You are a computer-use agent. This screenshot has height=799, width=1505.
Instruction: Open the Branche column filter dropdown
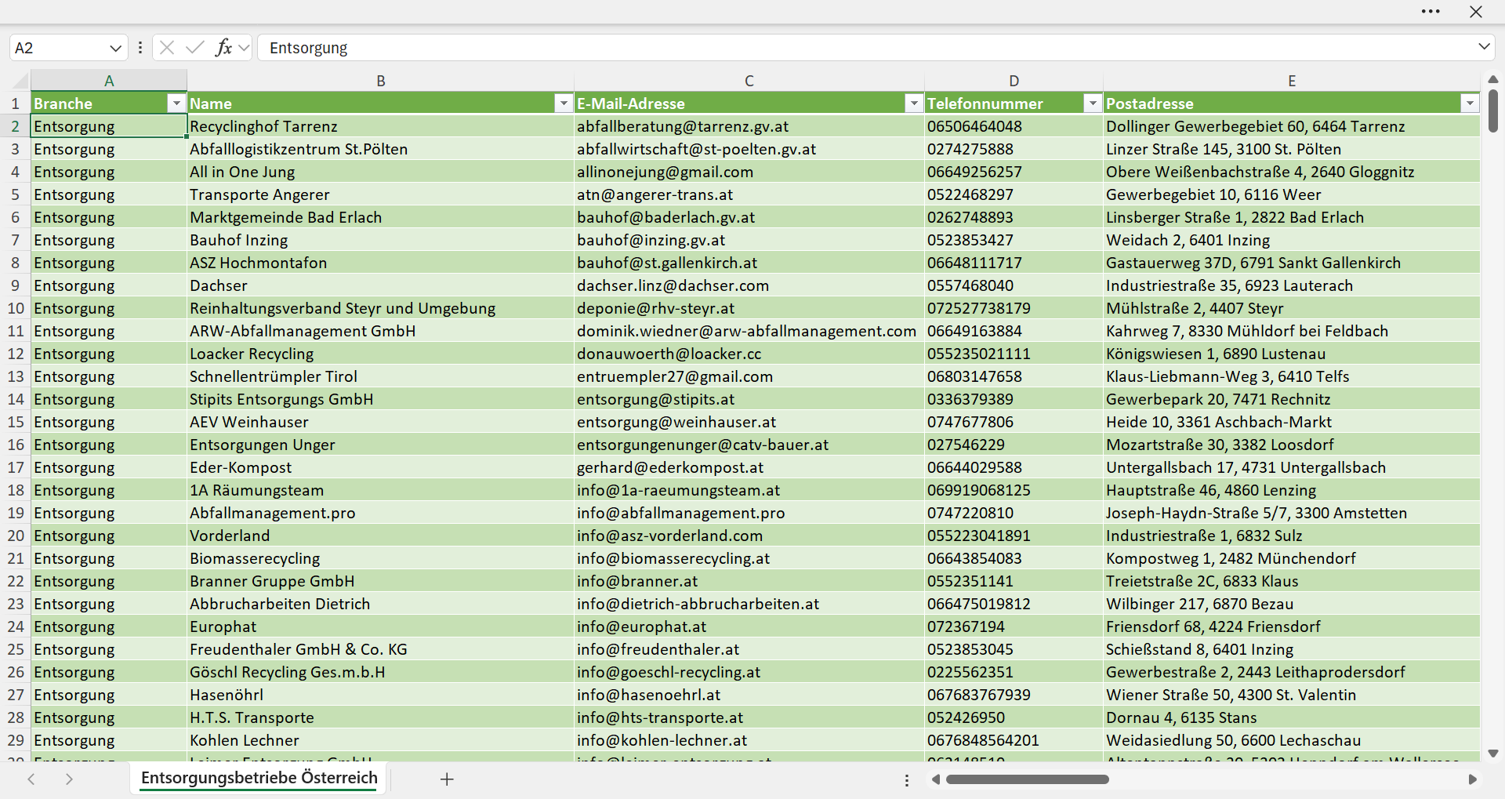tap(176, 104)
